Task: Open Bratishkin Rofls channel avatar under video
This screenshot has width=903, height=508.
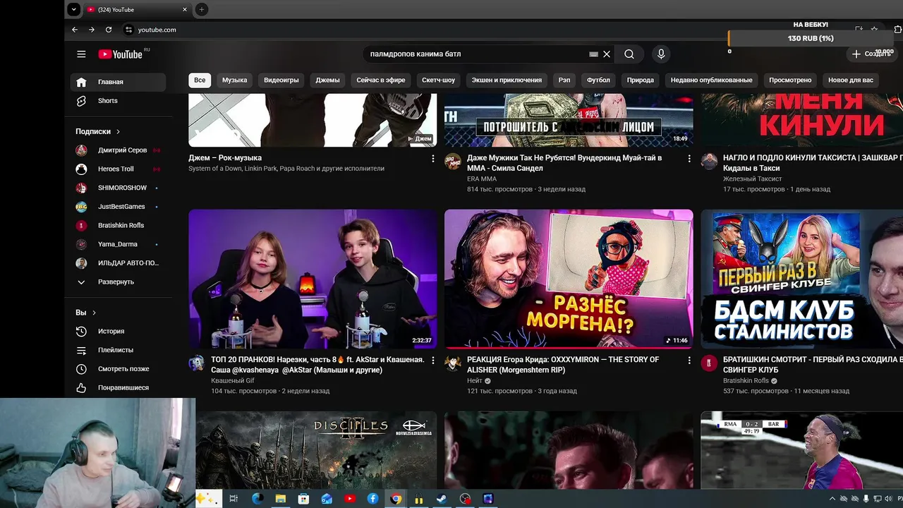Action: click(709, 363)
